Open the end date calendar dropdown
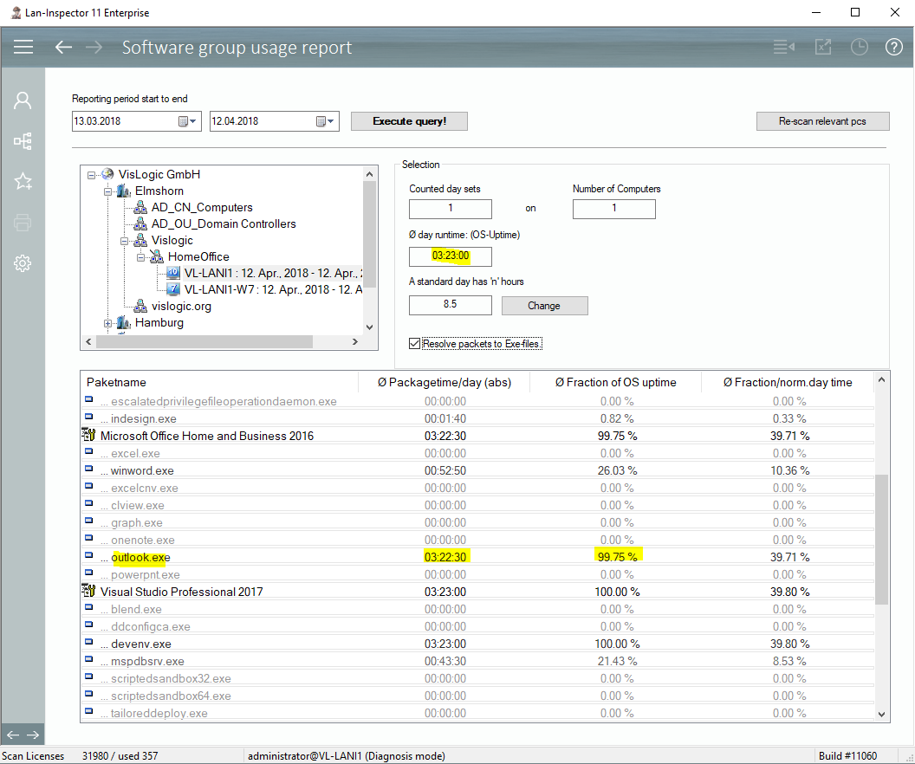 [x=326, y=121]
